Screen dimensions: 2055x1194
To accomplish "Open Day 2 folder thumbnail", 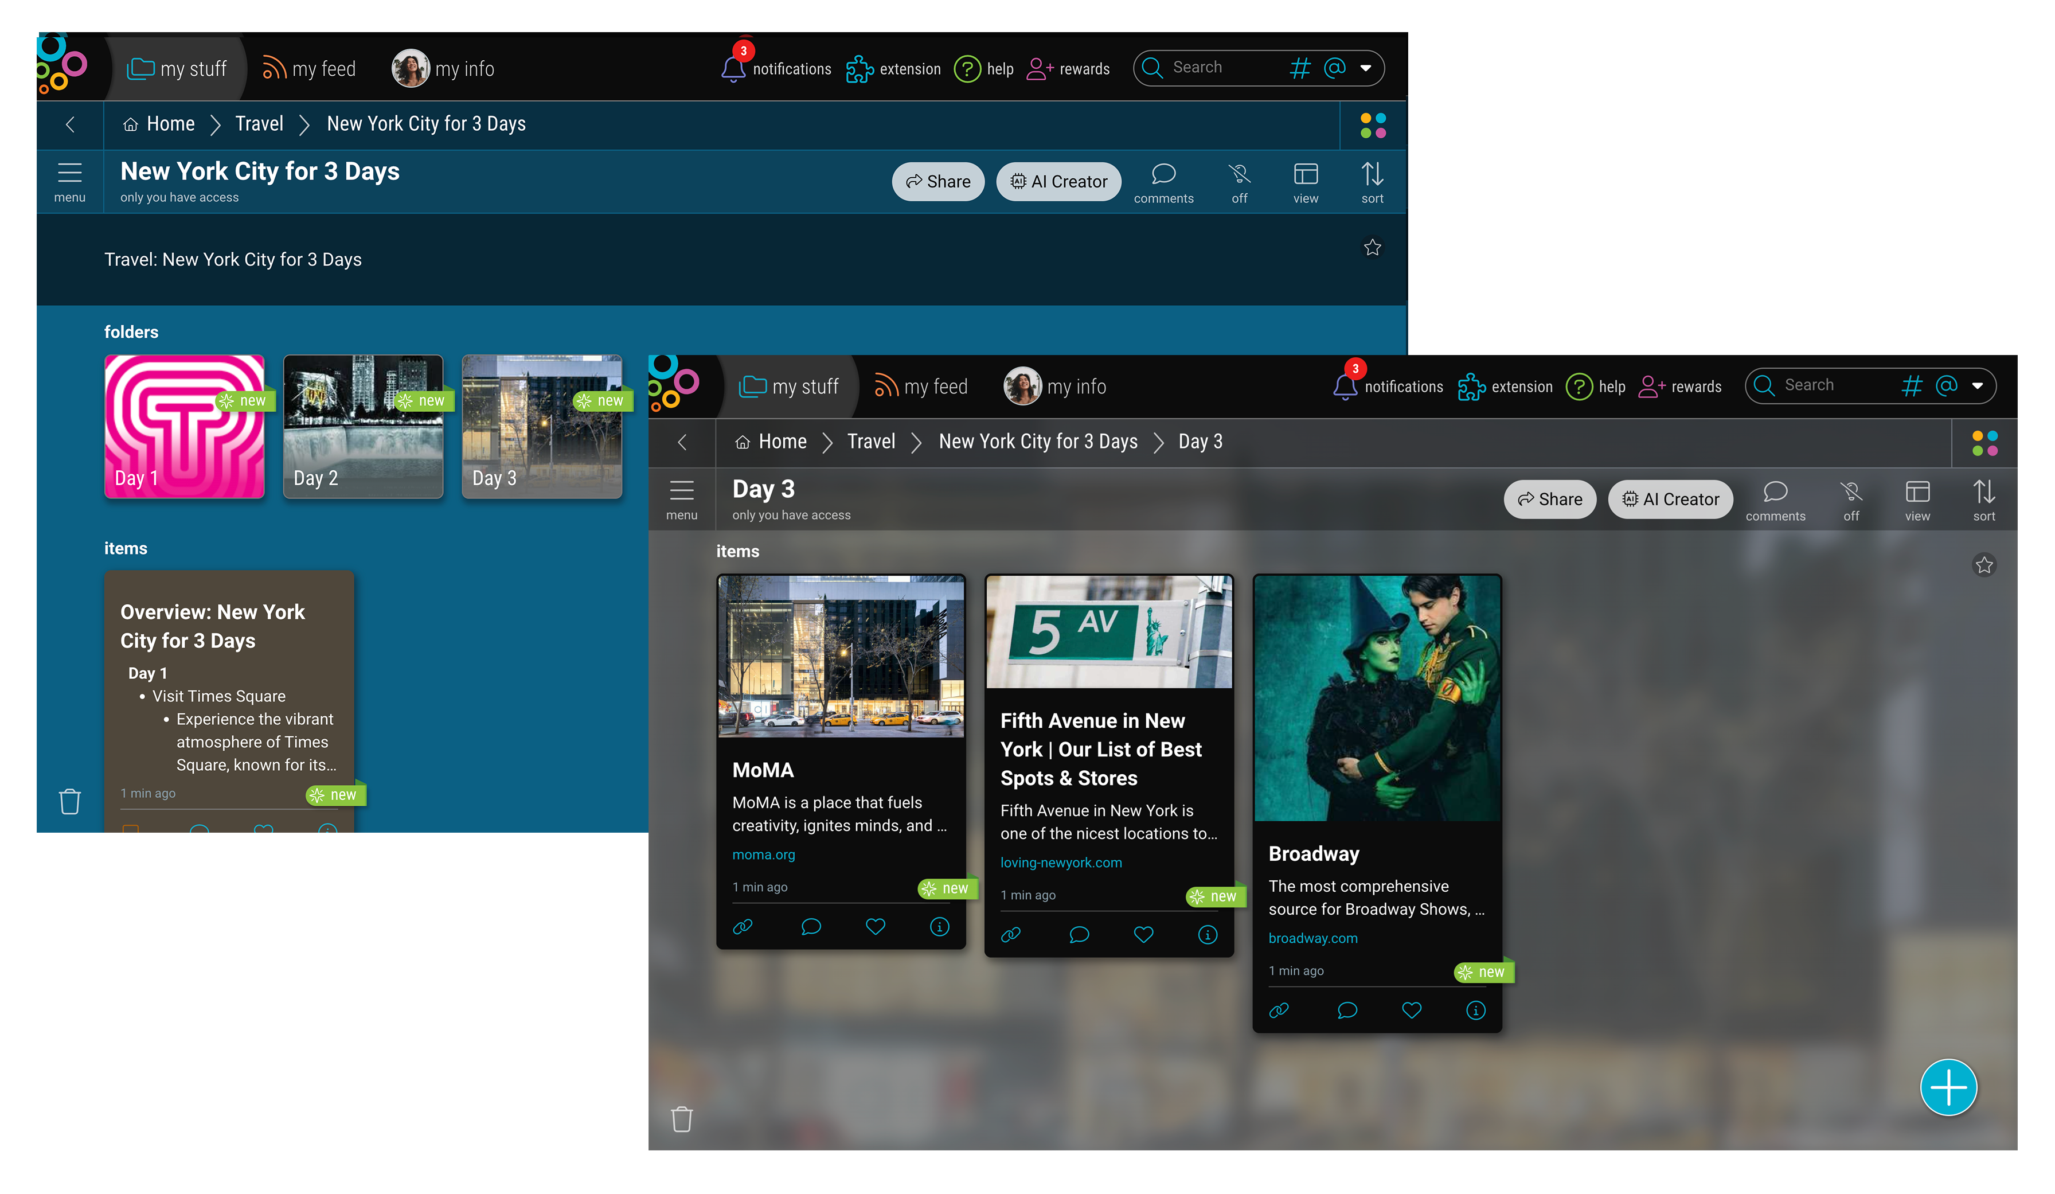I will (x=362, y=426).
